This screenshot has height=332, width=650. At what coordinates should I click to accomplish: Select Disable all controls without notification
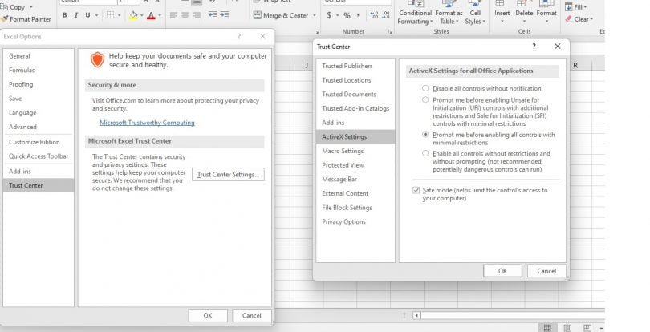click(425, 88)
